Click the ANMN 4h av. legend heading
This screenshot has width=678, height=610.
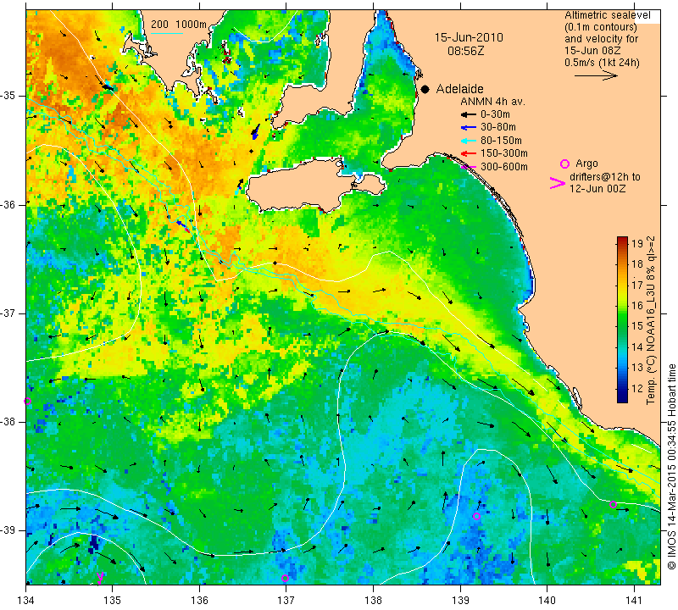tap(492, 102)
